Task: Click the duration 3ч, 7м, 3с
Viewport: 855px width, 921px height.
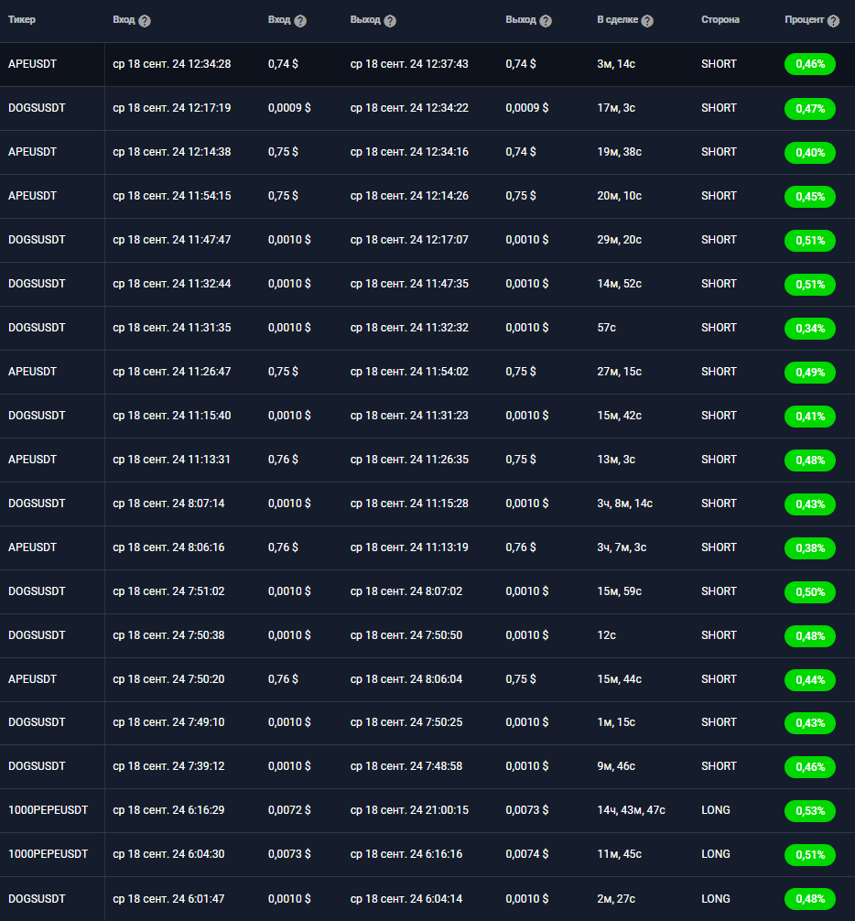Action: click(622, 547)
